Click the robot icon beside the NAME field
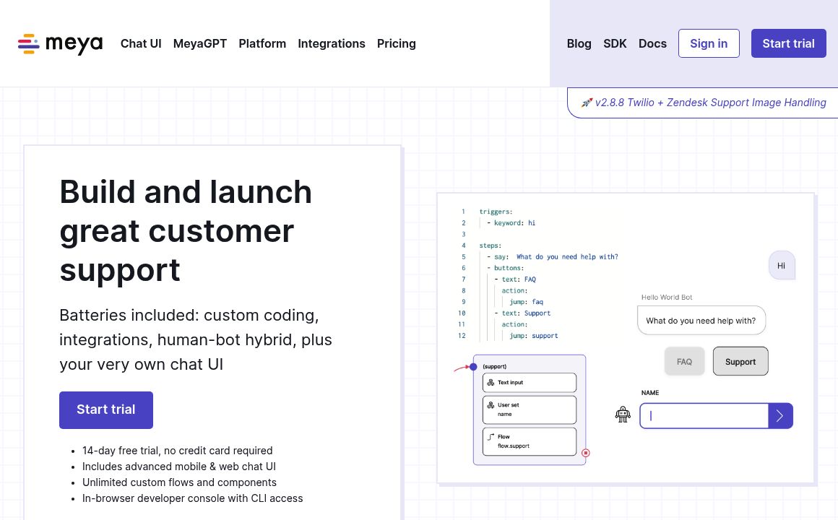 tap(623, 415)
